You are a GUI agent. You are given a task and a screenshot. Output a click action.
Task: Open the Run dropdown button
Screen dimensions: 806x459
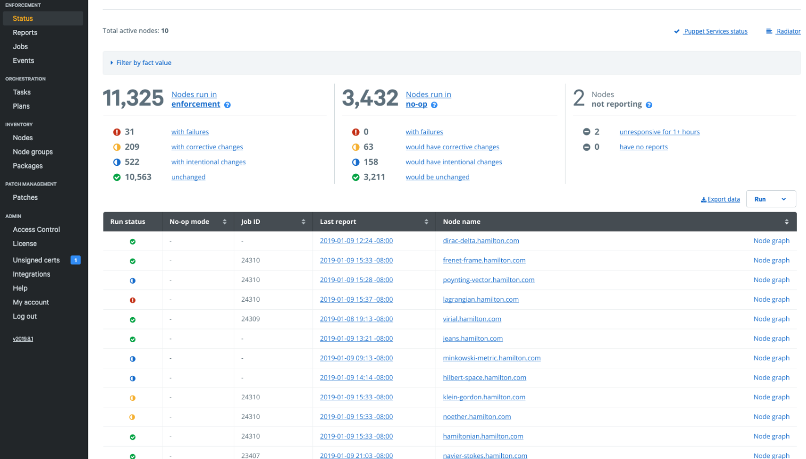(771, 199)
